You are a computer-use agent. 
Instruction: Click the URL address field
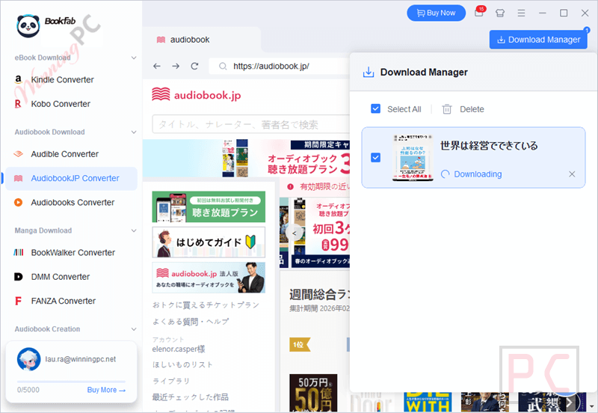point(279,67)
